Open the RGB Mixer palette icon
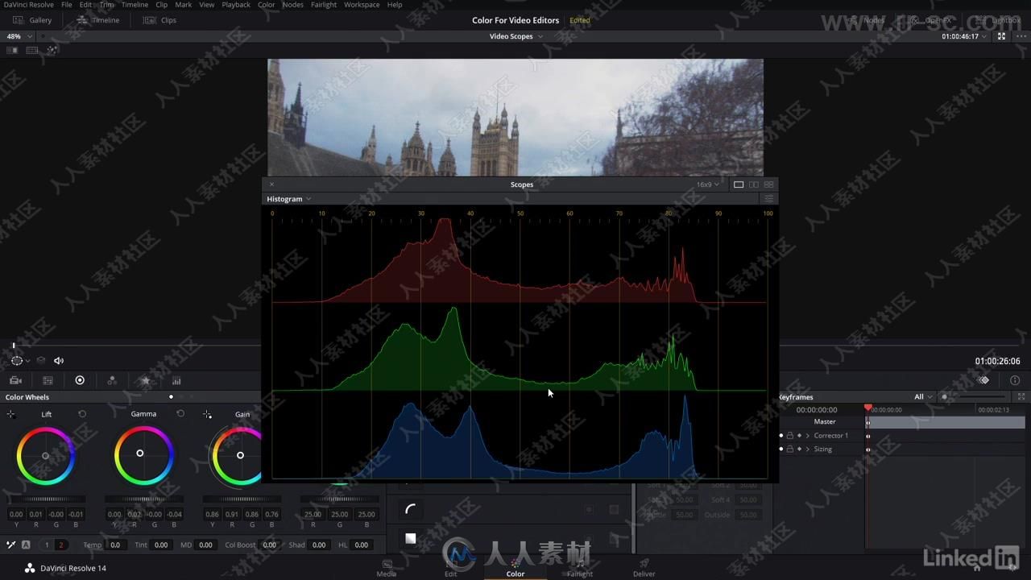 pos(112,380)
